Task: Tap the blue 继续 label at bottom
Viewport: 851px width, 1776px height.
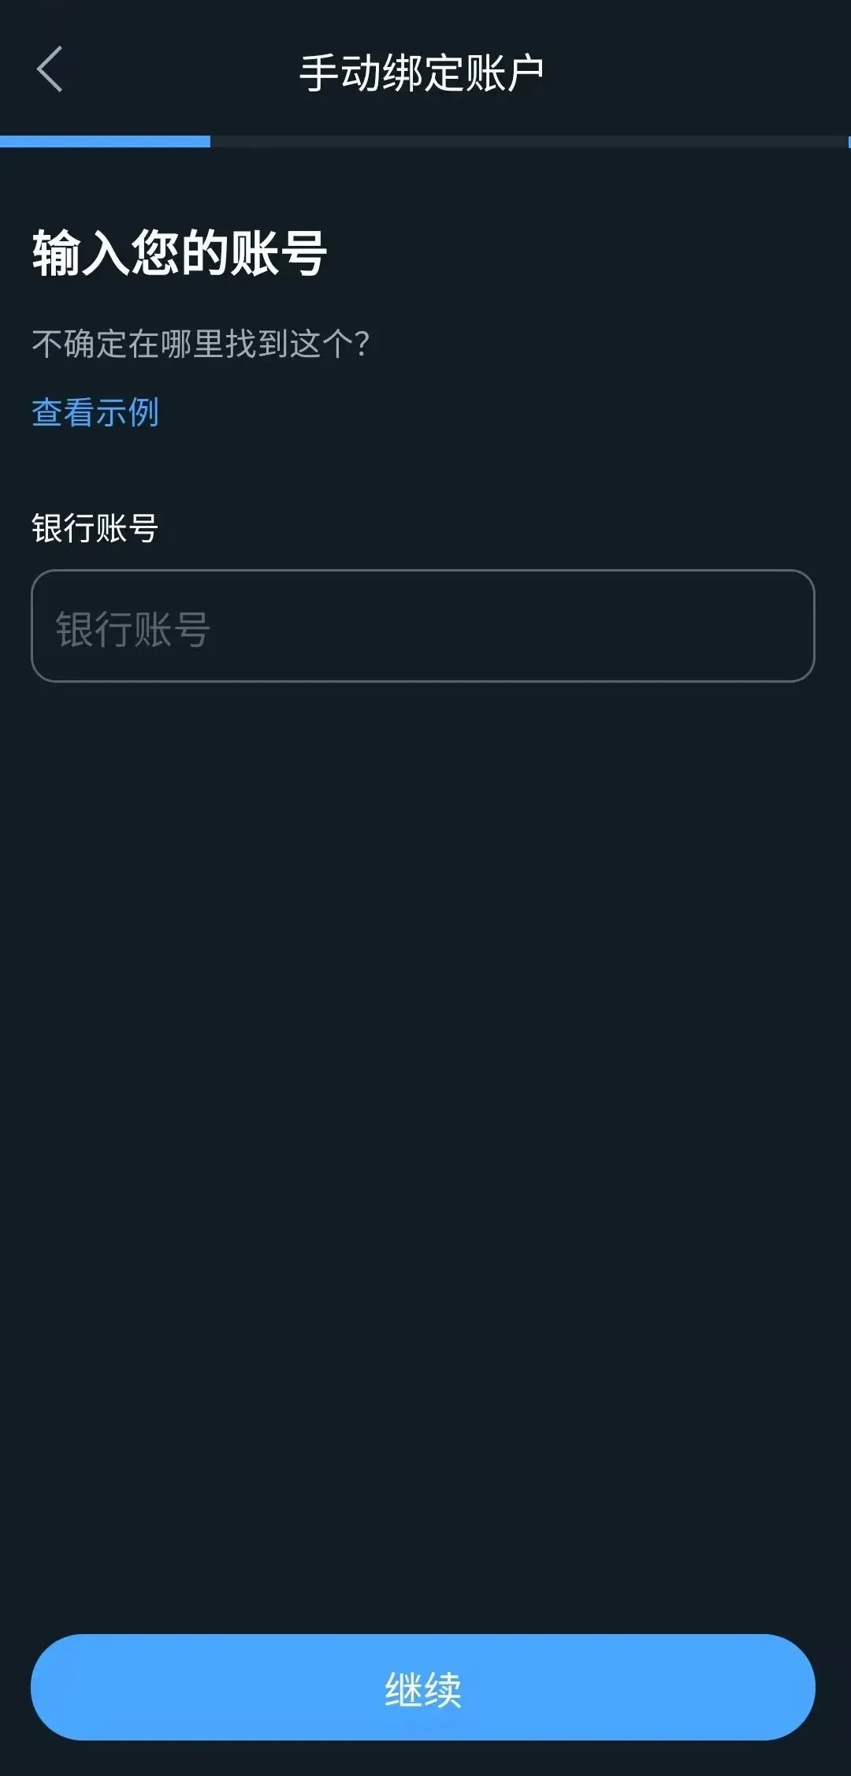Action: click(x=423, y=1689)
